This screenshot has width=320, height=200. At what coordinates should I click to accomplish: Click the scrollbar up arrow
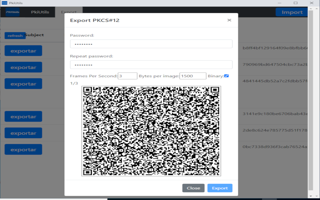pyautogui.click(x=310, y=8)
